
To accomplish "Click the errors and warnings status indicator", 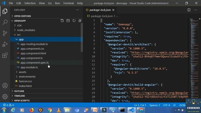I will [8, 105].
